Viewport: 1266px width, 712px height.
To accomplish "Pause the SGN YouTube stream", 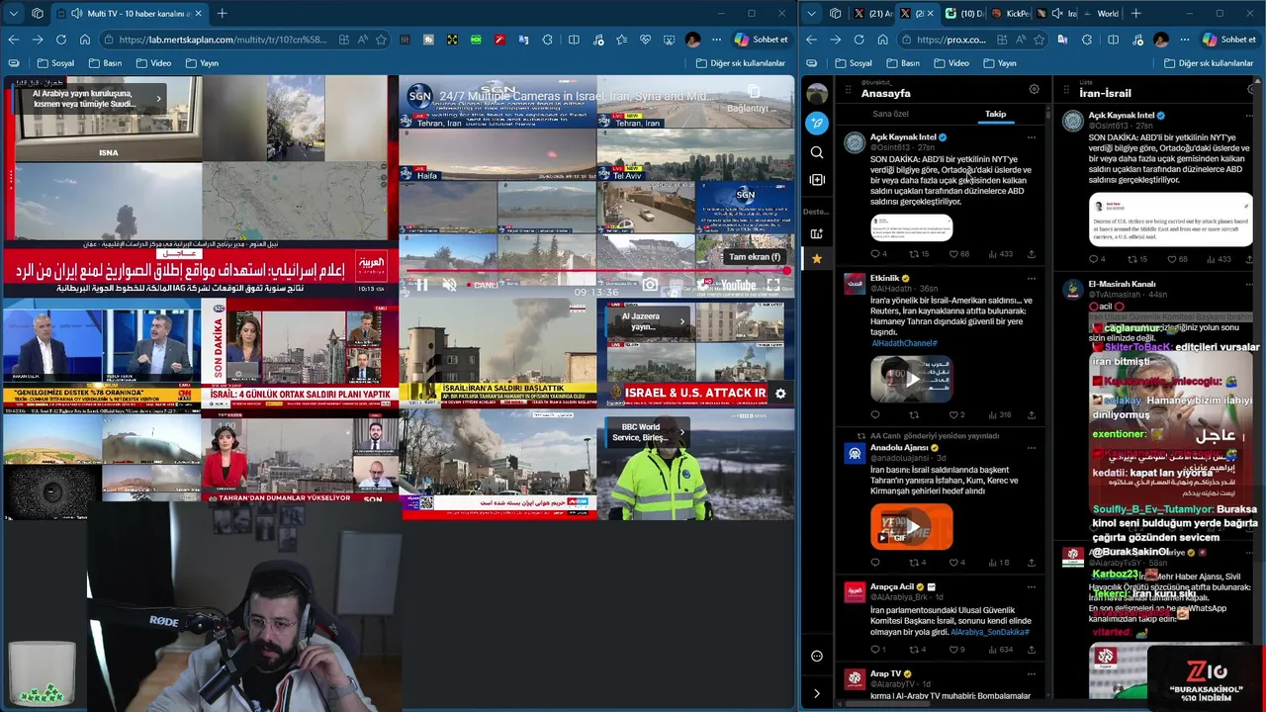I will 421,285.
